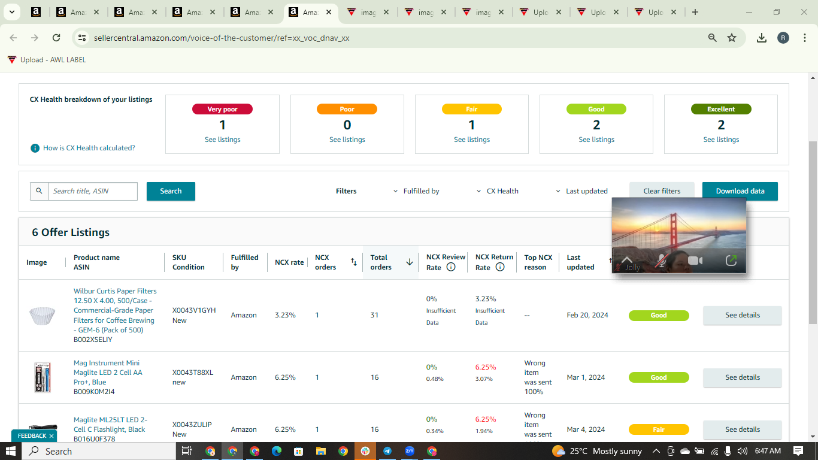Open the tab search dropdown arrow
Image resolution: width=818 pixels, height=460 pixels.
11,12
